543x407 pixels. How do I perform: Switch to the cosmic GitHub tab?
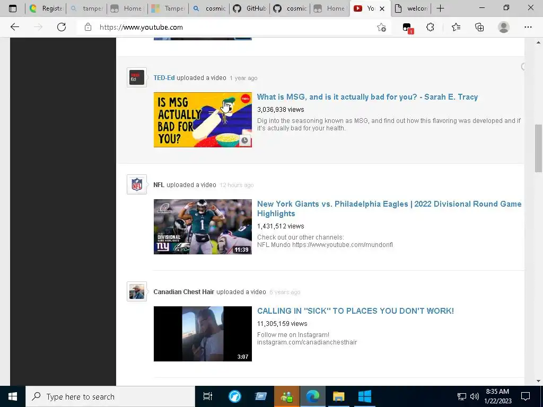pyautogui.click(x=290, y=8)
